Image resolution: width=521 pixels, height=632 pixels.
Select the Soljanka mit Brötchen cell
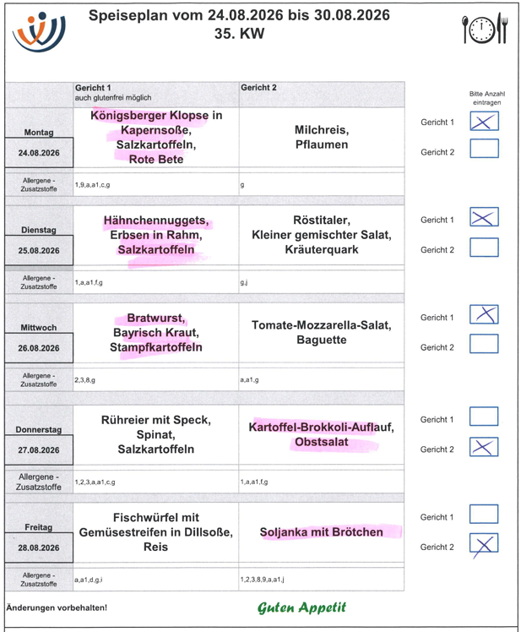322,532
